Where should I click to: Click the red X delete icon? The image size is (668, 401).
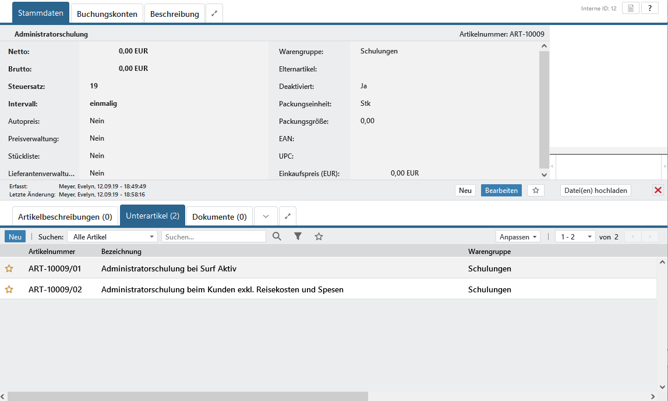point(658,190)
